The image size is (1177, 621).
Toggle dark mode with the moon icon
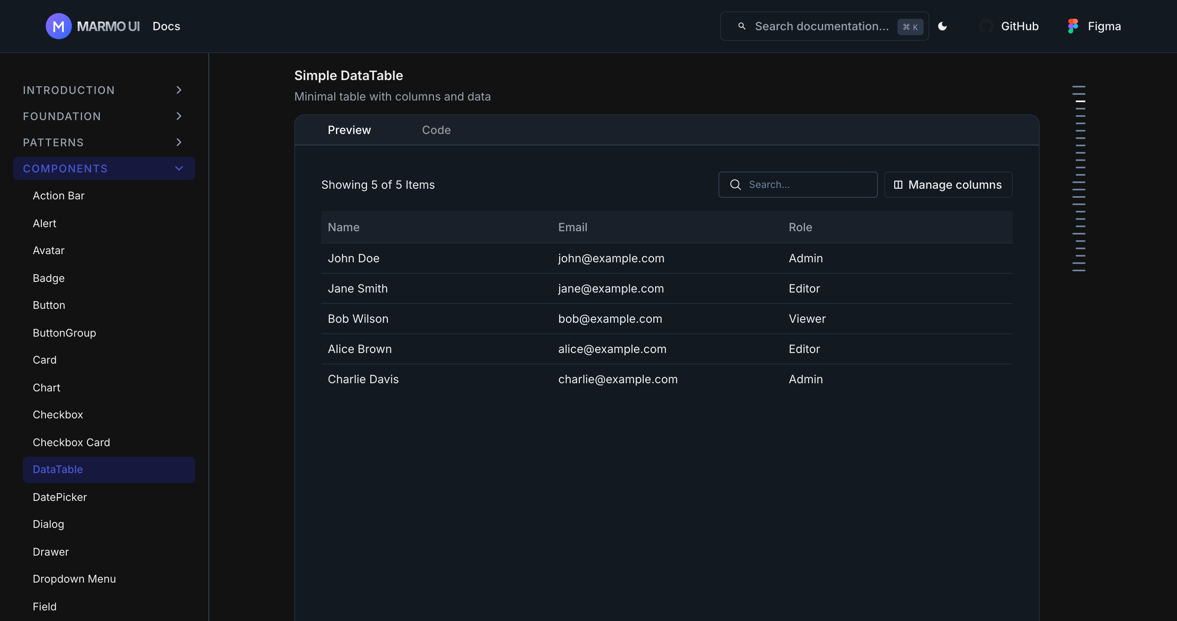pos(942,26)
